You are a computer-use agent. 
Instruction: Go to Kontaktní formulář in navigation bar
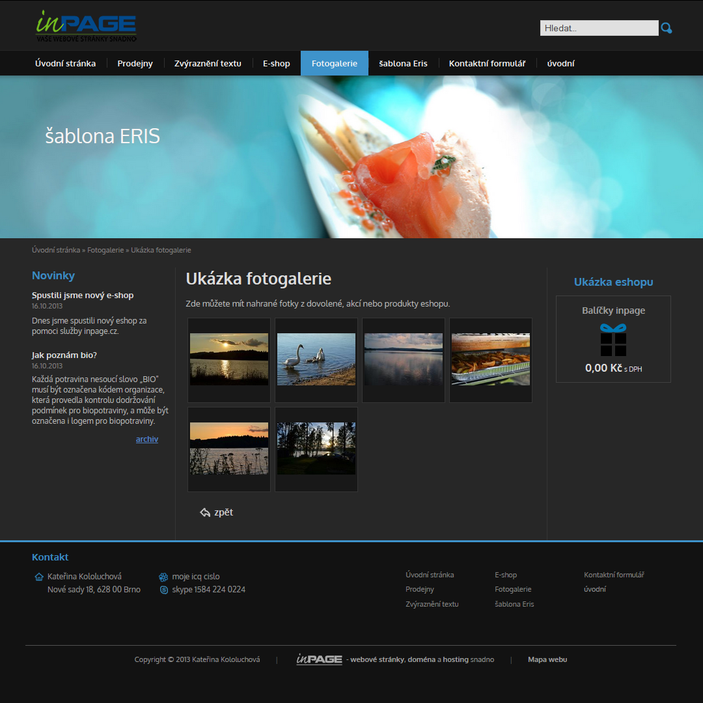click(487, 63)
